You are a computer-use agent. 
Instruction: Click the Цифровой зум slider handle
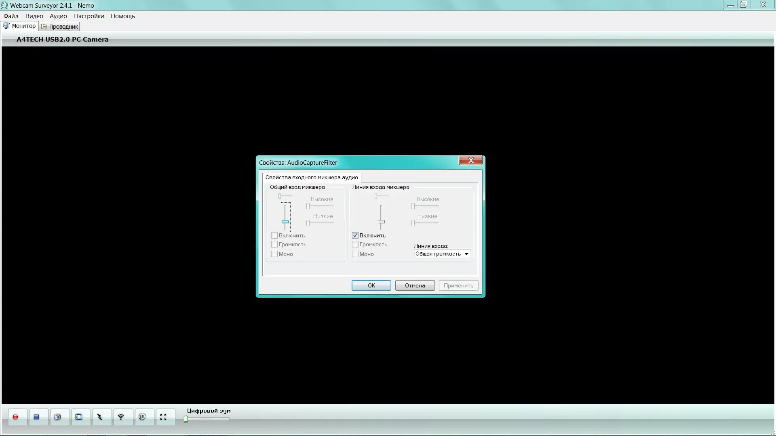[186, 419]
